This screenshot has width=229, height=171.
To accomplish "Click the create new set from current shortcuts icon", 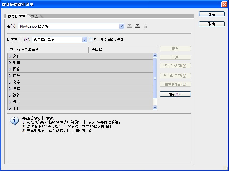I will 138,26.
